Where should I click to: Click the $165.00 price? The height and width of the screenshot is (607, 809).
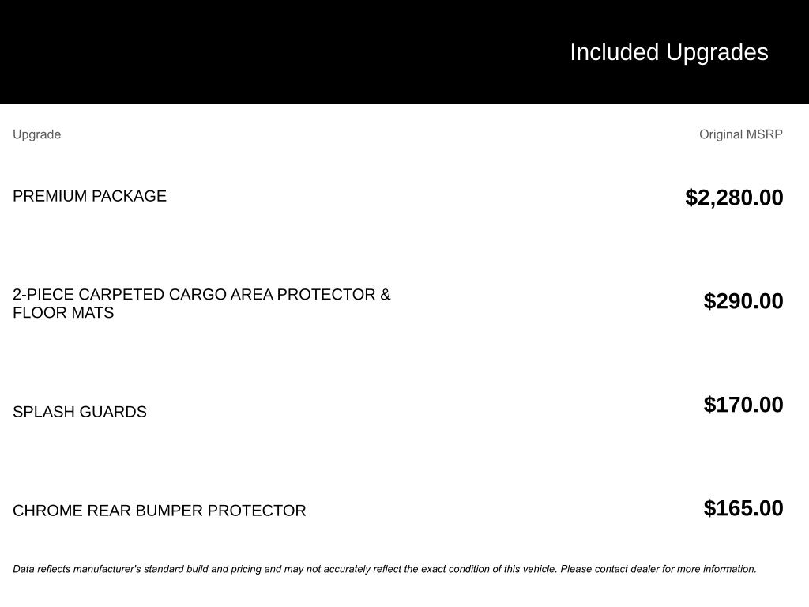click(x=743, y=508)
